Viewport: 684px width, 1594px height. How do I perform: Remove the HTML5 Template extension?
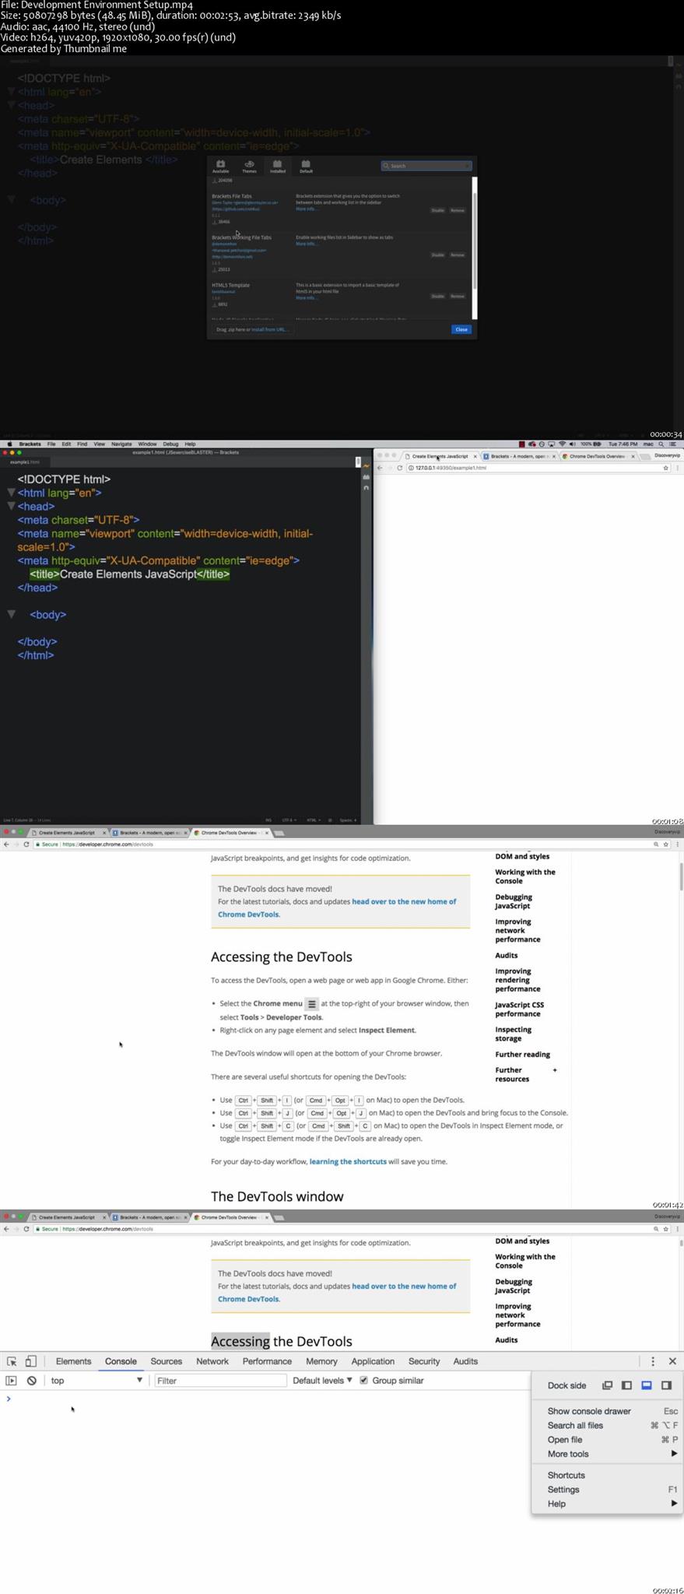[458, 296]
